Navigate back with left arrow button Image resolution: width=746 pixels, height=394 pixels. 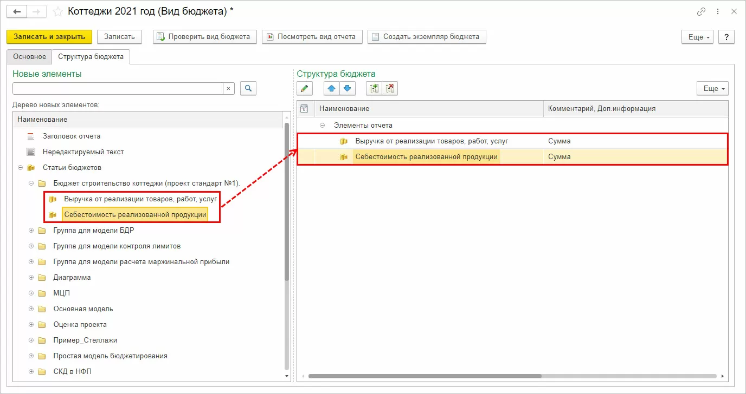(x=17, y=11)
